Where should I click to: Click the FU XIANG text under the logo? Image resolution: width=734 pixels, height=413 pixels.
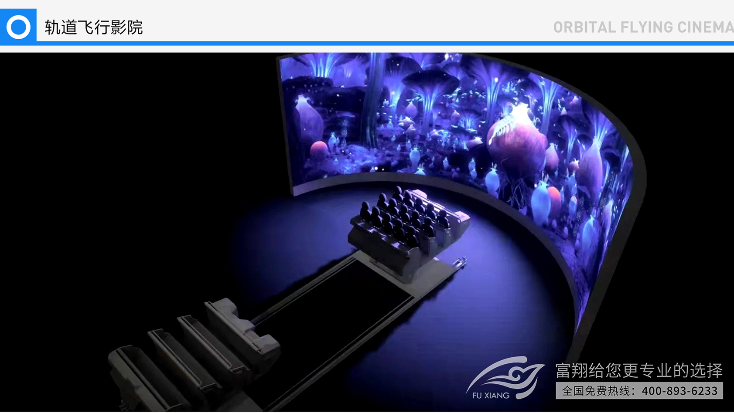[491, 396]
